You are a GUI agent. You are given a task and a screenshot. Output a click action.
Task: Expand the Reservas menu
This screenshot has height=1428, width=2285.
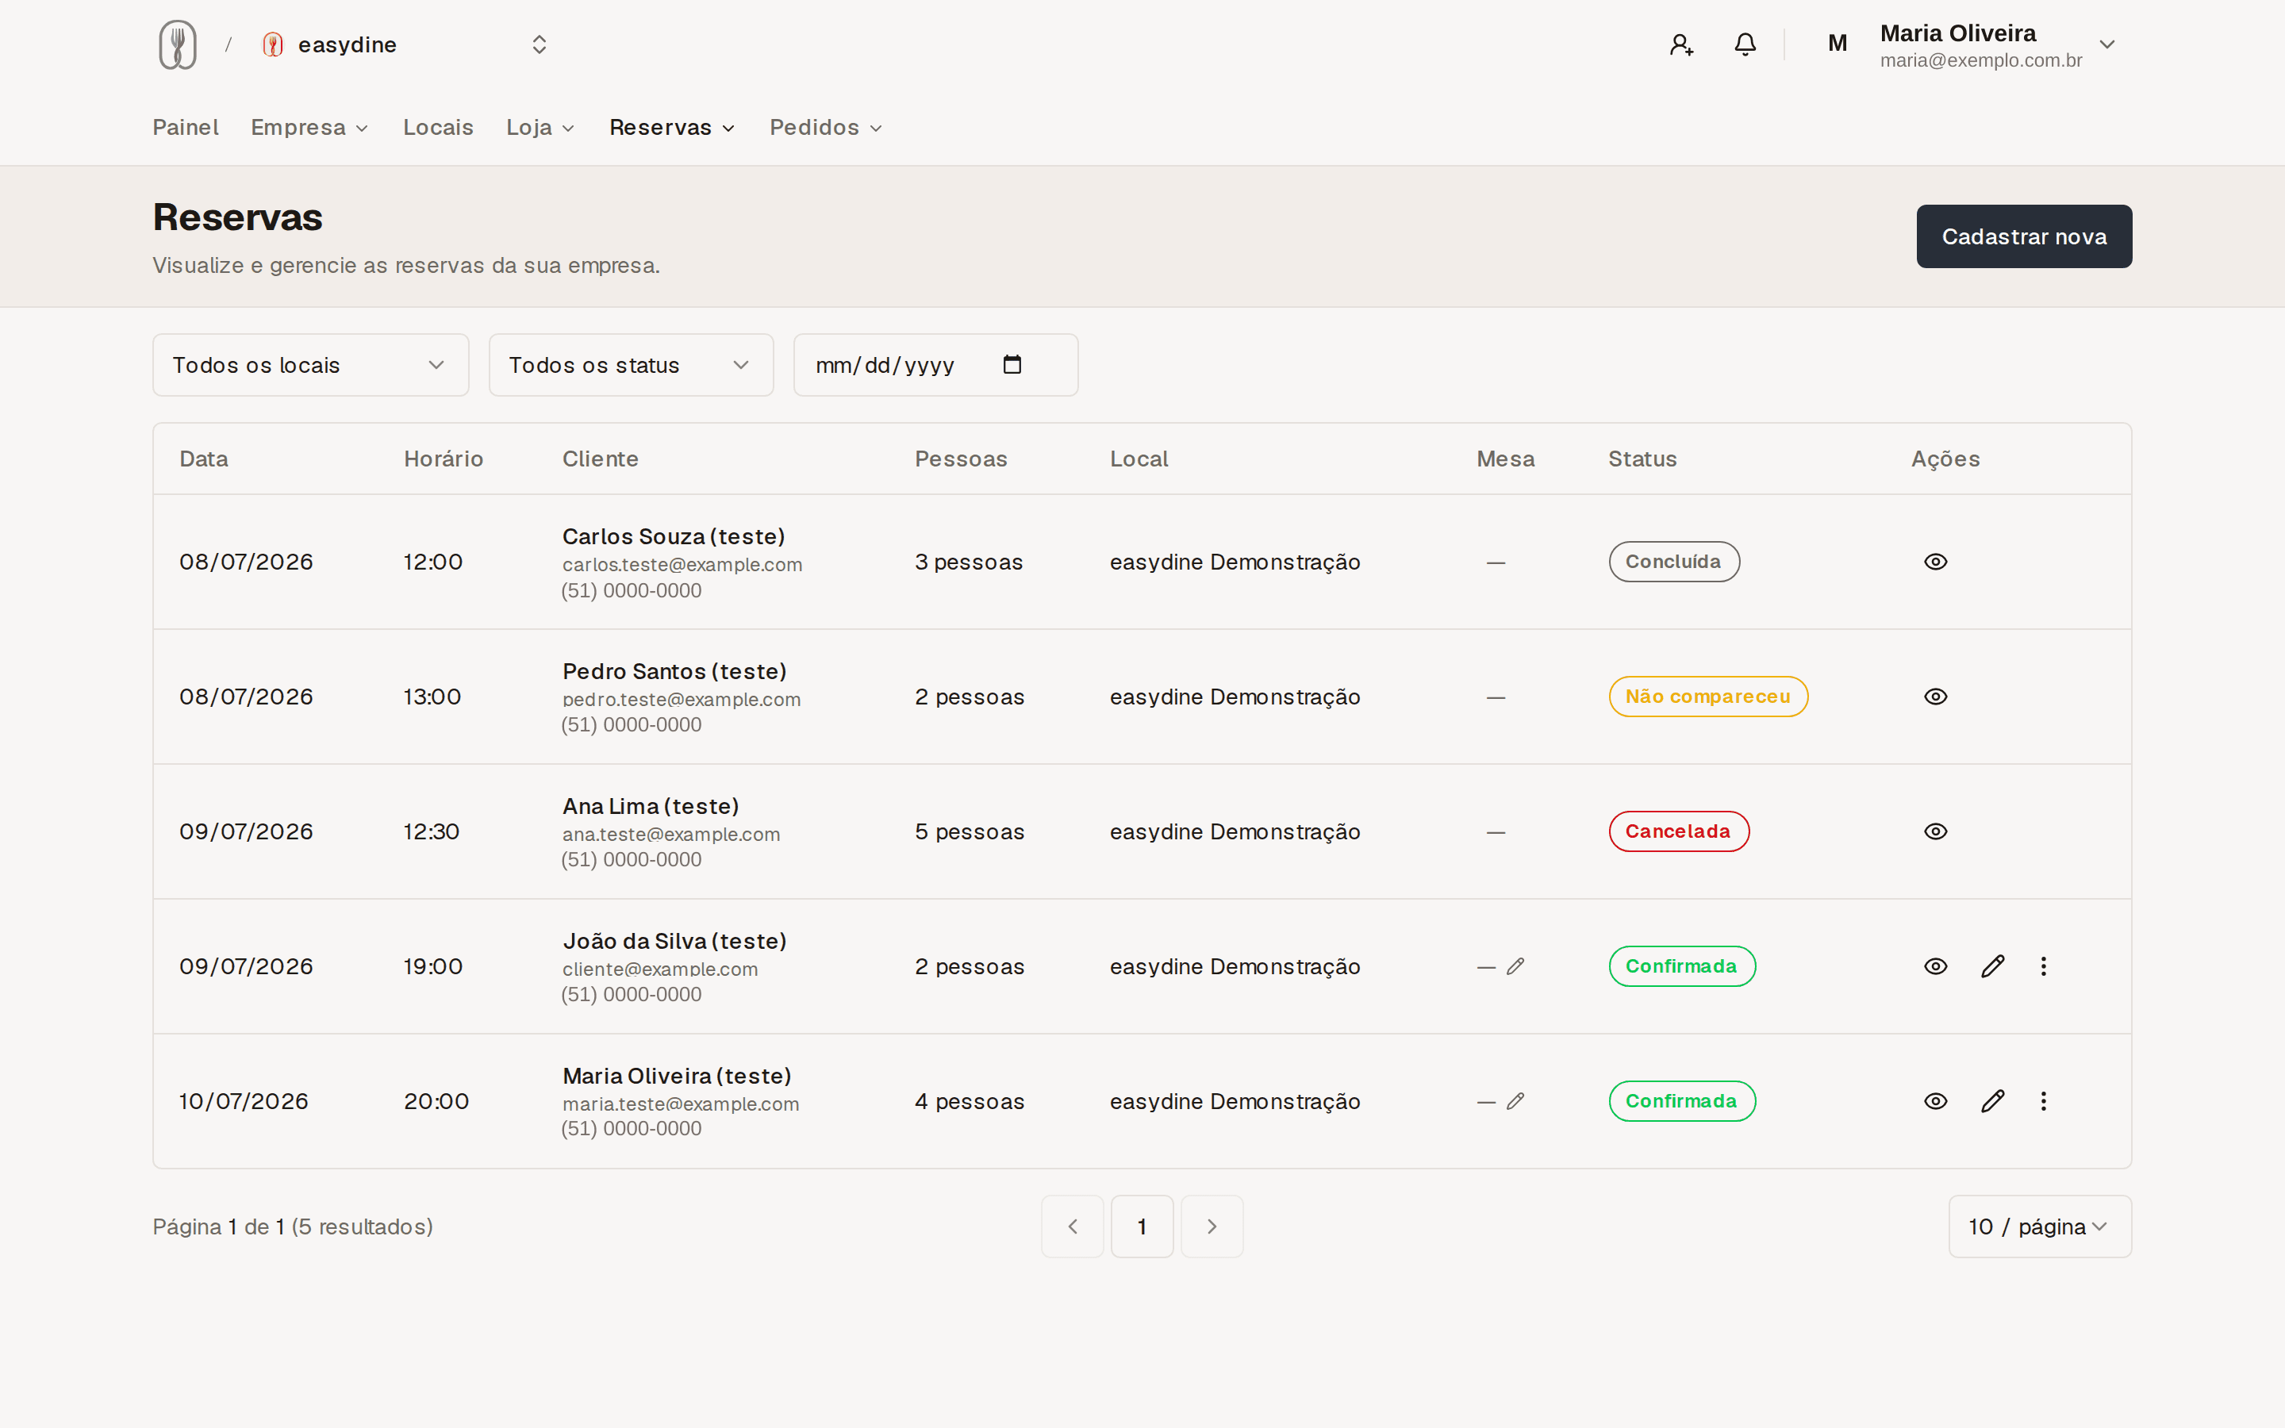pyautogui.click(x=671, y=128)
